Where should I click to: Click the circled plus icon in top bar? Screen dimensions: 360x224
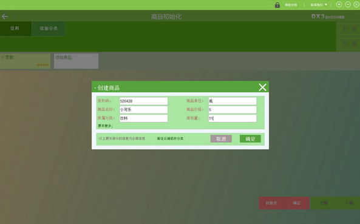click(339, 5)
